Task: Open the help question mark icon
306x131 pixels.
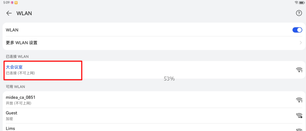Action: click(x=299, y=13)
